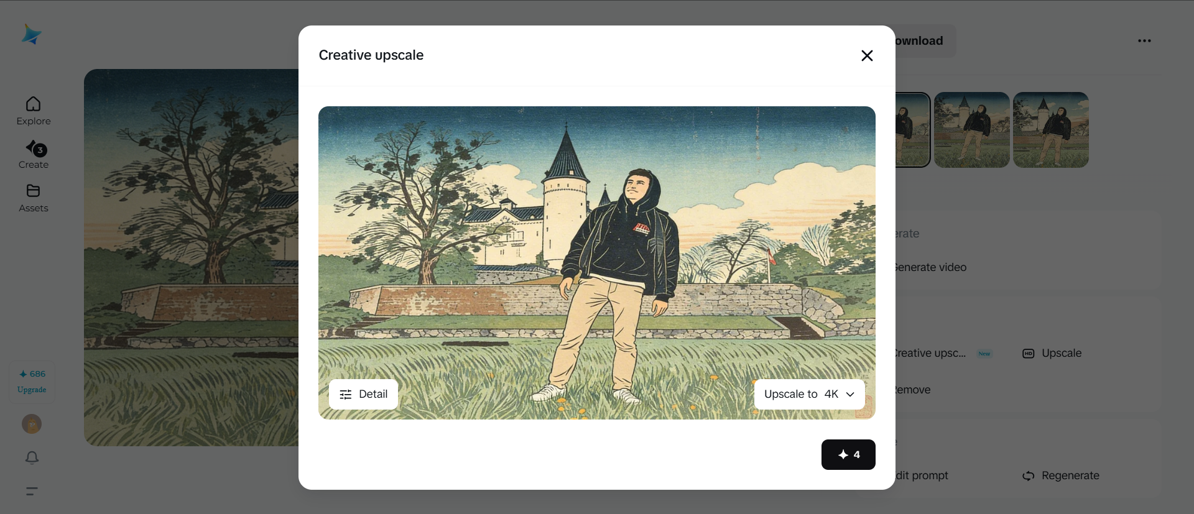
Task: Close the Creative upscale dialog
Action: click(867, 55)
